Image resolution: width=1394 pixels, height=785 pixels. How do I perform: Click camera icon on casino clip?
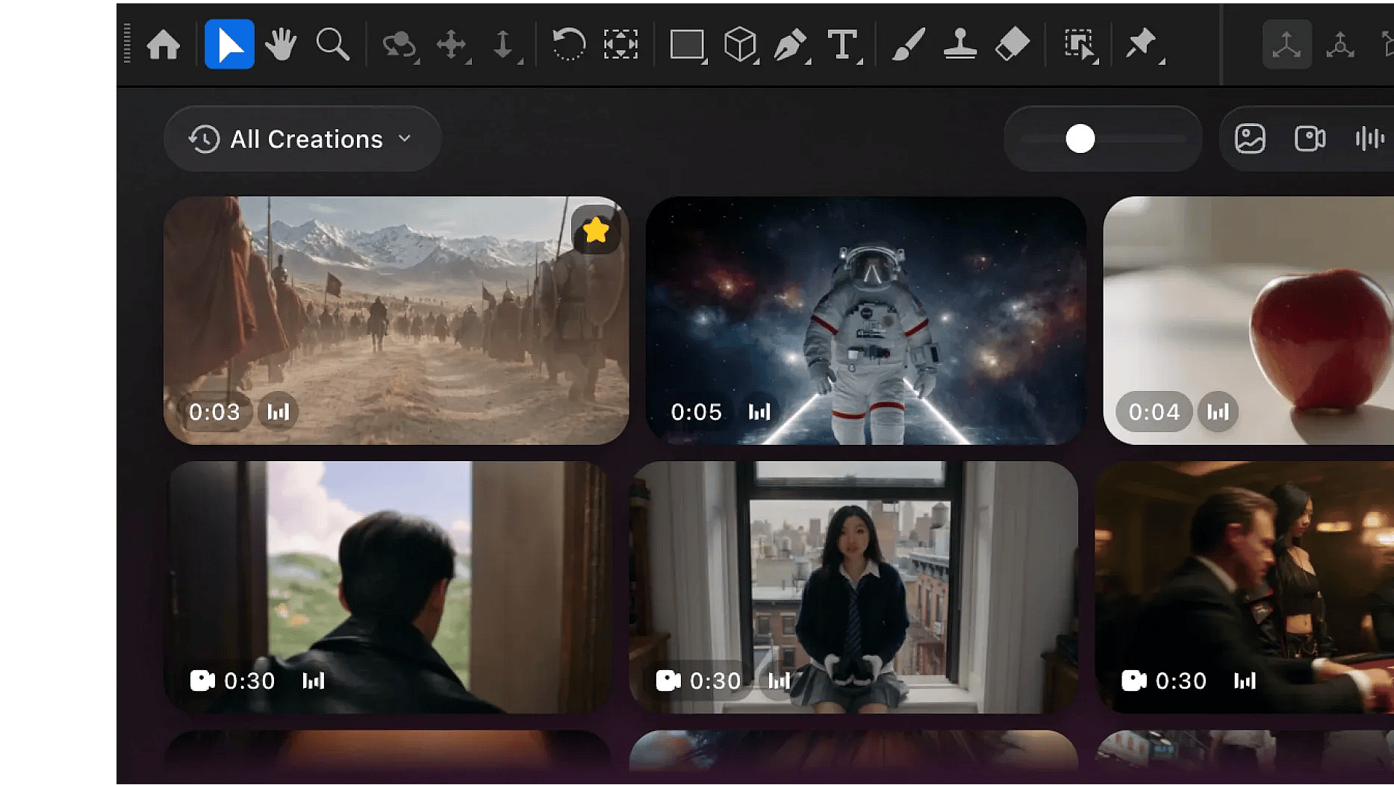(x=1134, y=681)
